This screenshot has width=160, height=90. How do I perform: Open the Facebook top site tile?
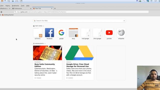point(49,32)
